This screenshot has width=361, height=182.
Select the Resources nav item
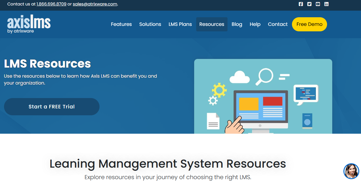[x=212, y=24]
